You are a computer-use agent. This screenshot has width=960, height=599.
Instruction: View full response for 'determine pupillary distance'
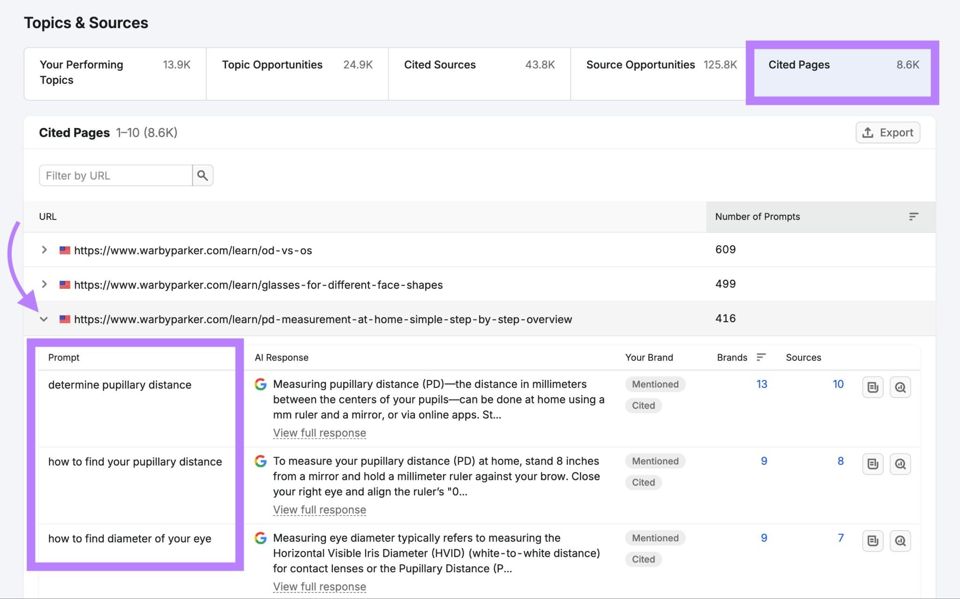pos(320,433)
